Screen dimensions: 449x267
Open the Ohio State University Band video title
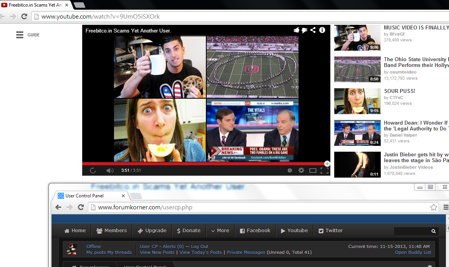click(416, 62)
